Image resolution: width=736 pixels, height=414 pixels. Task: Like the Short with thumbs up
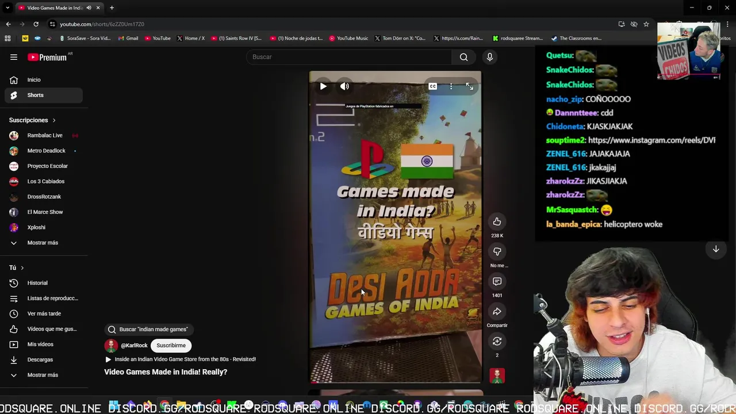(497, 221)
